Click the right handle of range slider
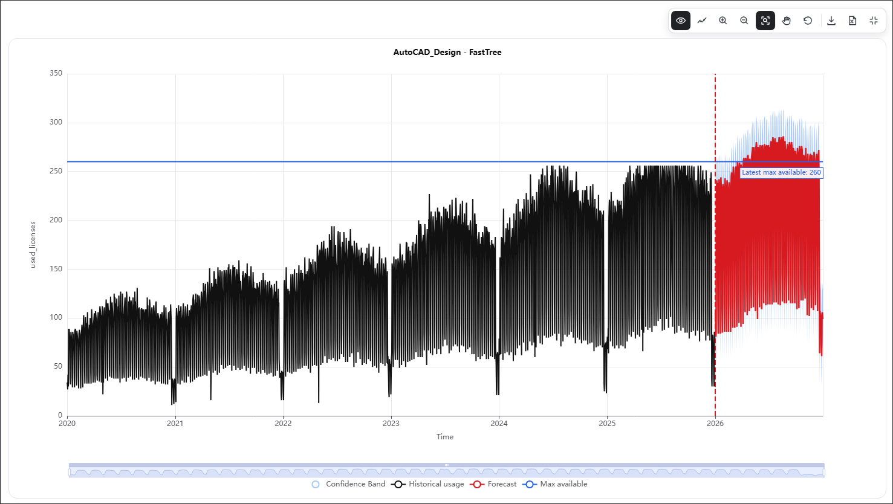 tap(825, 472)
